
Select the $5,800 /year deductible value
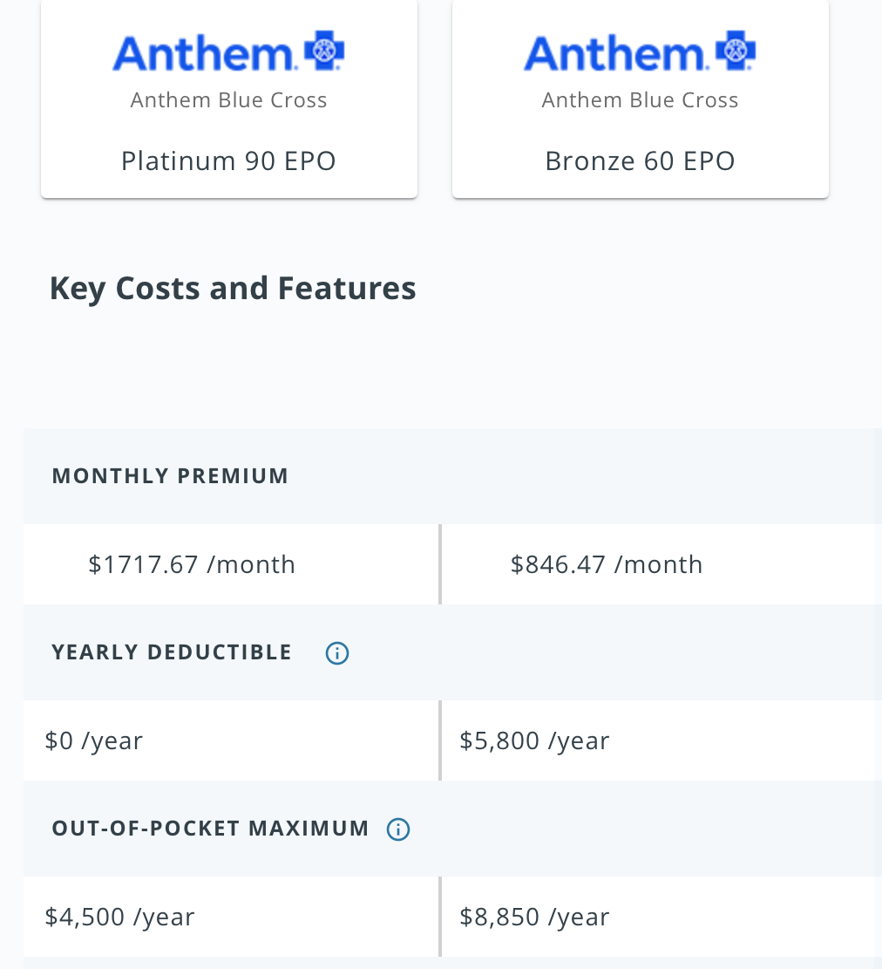tap(534, 740)
